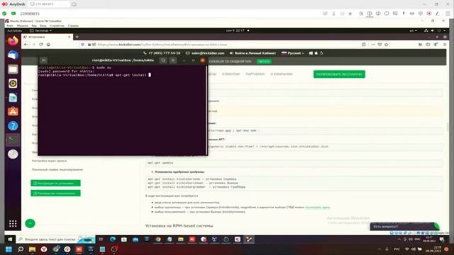Image resolution: width=454 pixels, height=255 pixels.
Task: Open the Files manager in the dock
Action: [13, 69]
